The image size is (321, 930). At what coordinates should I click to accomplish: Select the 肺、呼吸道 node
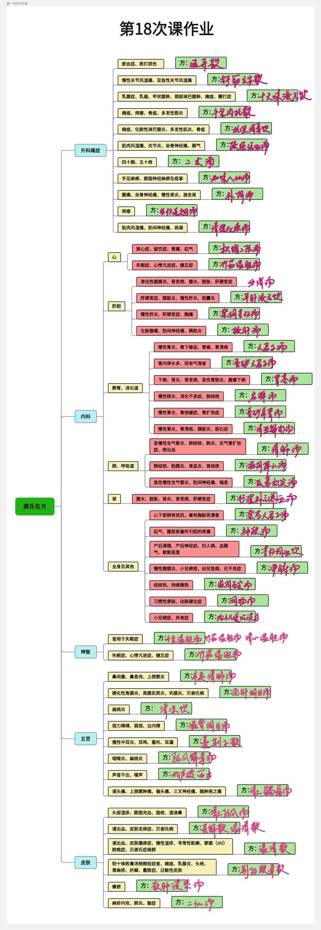[x=123, y=466]
